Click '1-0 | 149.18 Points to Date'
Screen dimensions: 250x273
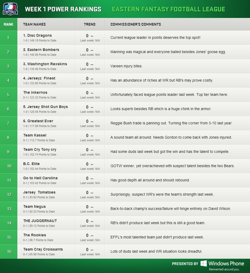click(x=40, y=41)
